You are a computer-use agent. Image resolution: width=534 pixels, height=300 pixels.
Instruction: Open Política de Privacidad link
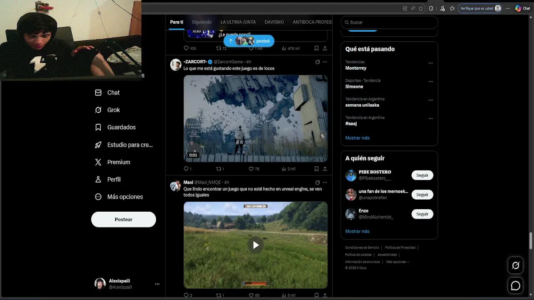pos(400,247)
